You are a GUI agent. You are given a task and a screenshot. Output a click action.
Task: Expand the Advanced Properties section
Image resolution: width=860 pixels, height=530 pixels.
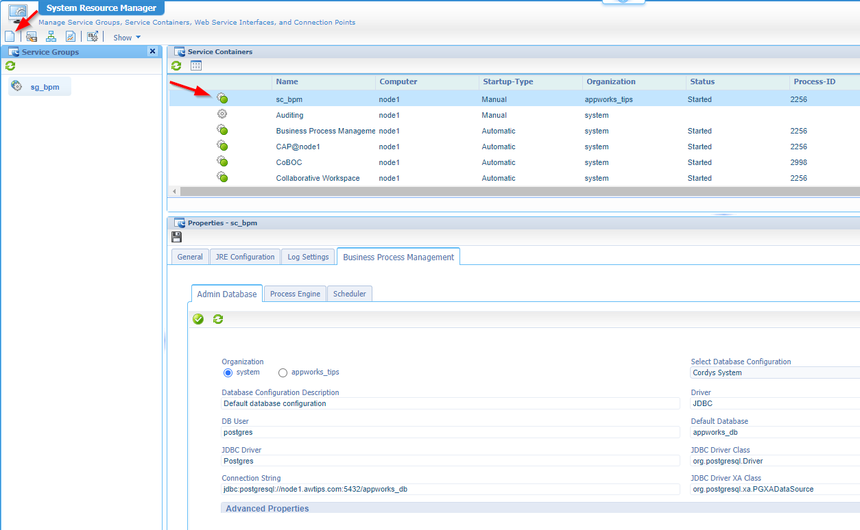(x=267, y=509)
